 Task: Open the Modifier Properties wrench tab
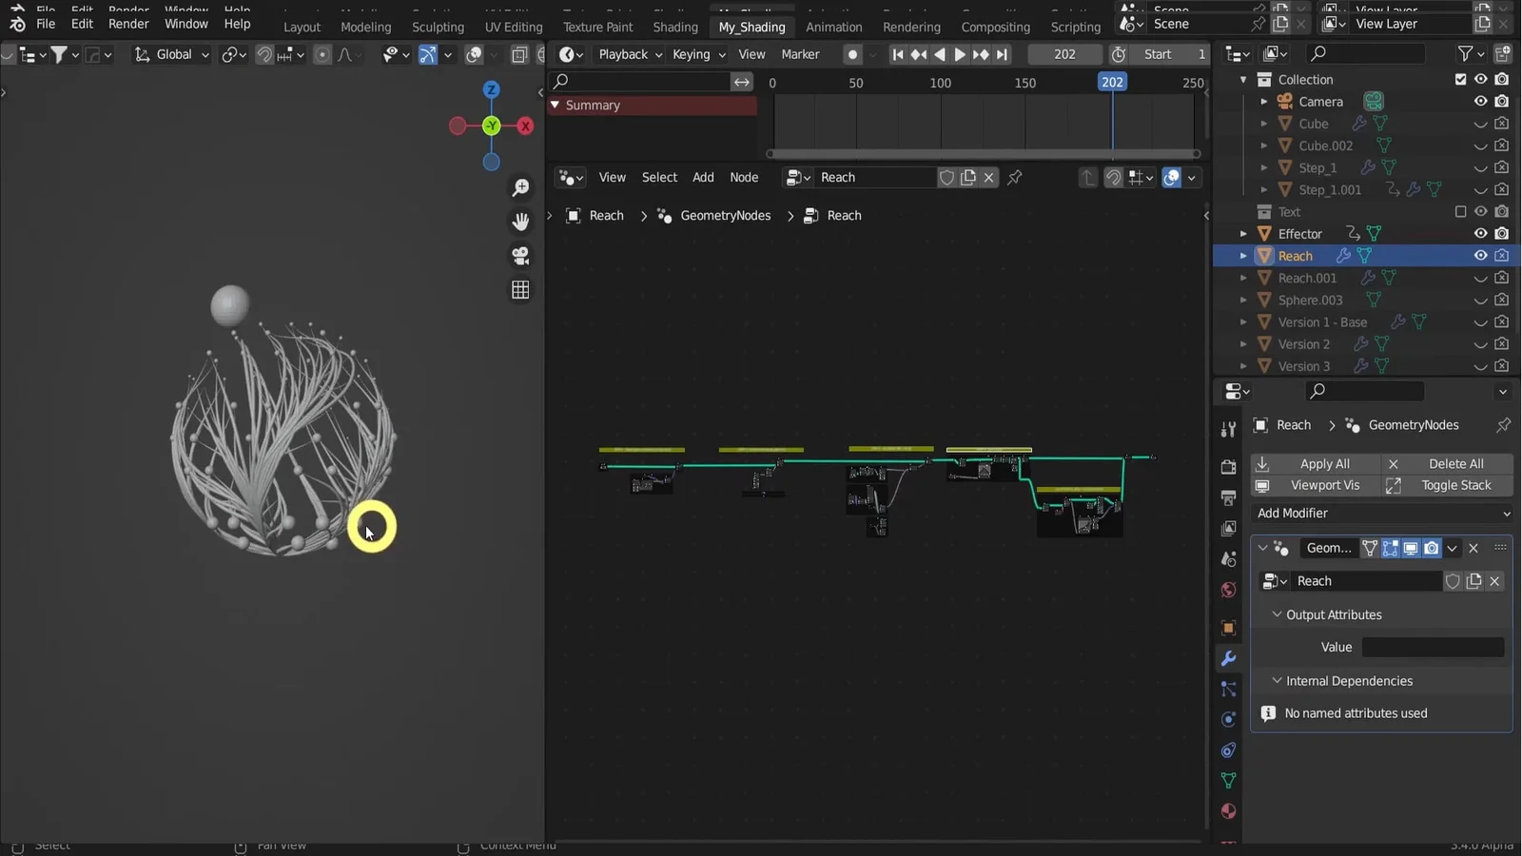click(x=1228, y=658)
